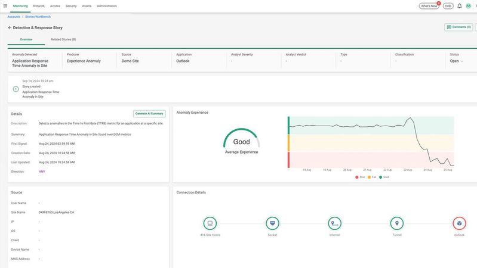Toggle the Good legend dot in chart
This screenshot has height=268, width=477.
coord(380,177)
